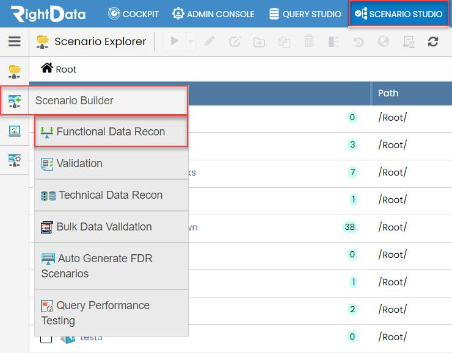
Task: Choose Functional Data Recon from the menu
Action: 111,132
